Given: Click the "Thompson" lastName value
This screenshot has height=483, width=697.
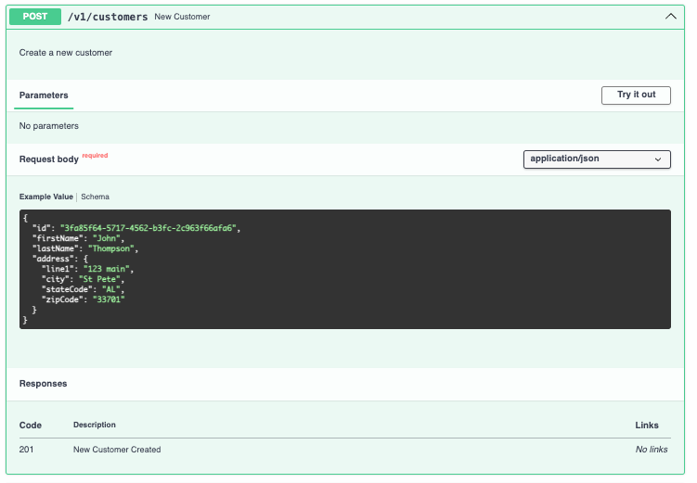Looking at the screenshot, I should [112, 248].
